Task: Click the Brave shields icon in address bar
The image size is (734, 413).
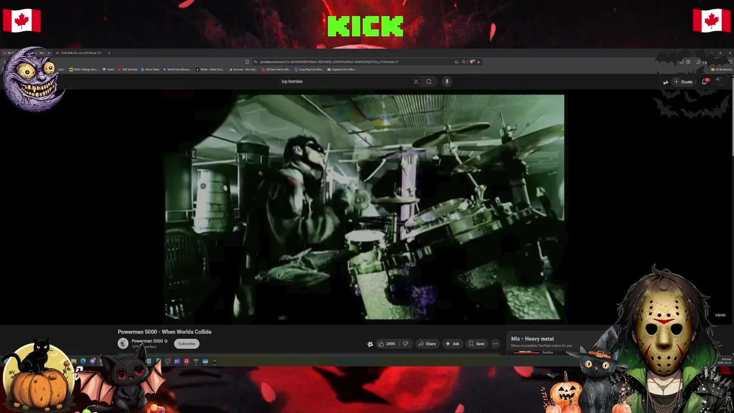Action: [471, 61]
